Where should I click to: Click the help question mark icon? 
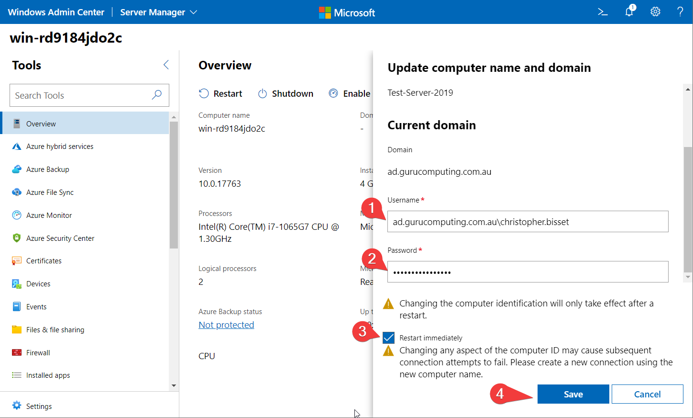(680, 12)
